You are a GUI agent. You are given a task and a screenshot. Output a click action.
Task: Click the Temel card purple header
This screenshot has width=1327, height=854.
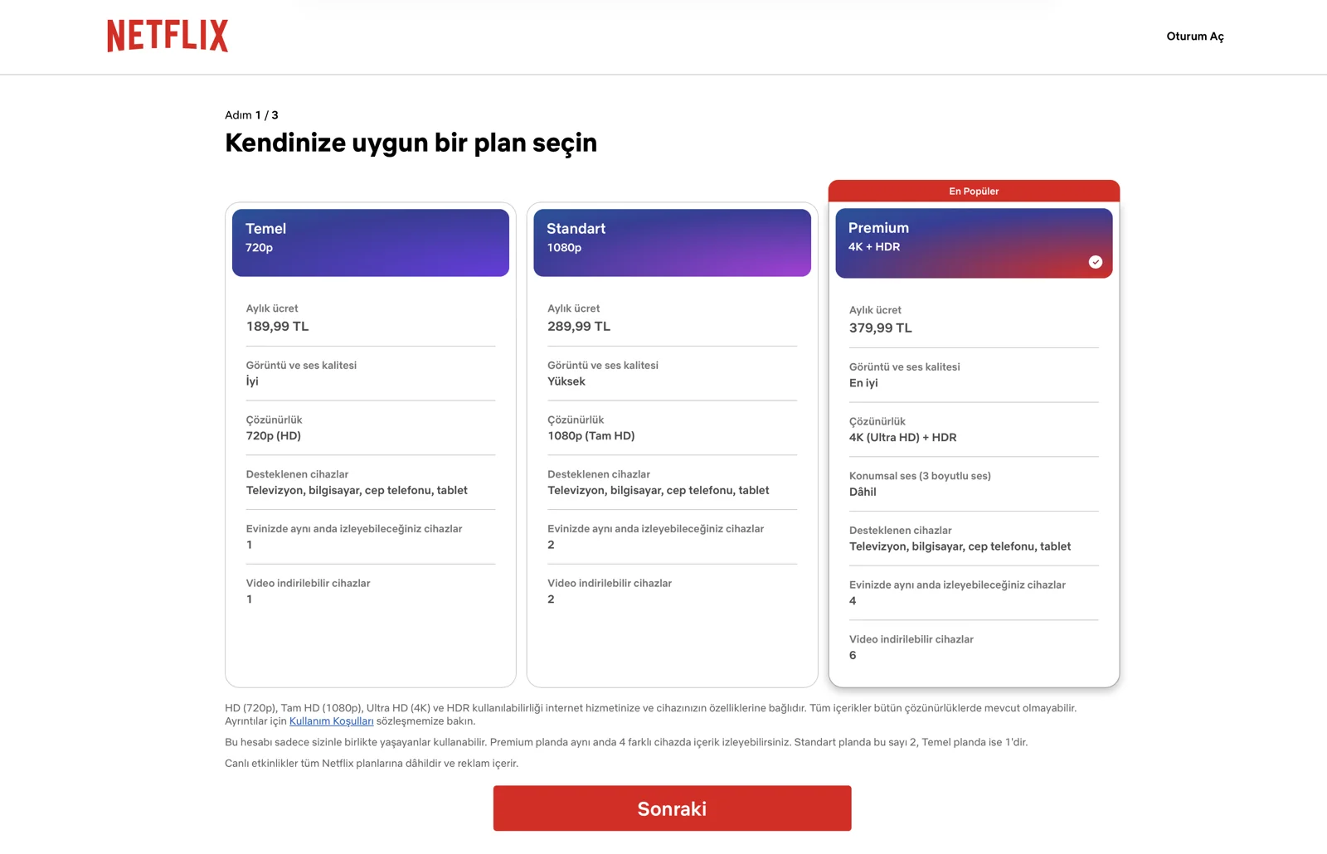(370, 242)
